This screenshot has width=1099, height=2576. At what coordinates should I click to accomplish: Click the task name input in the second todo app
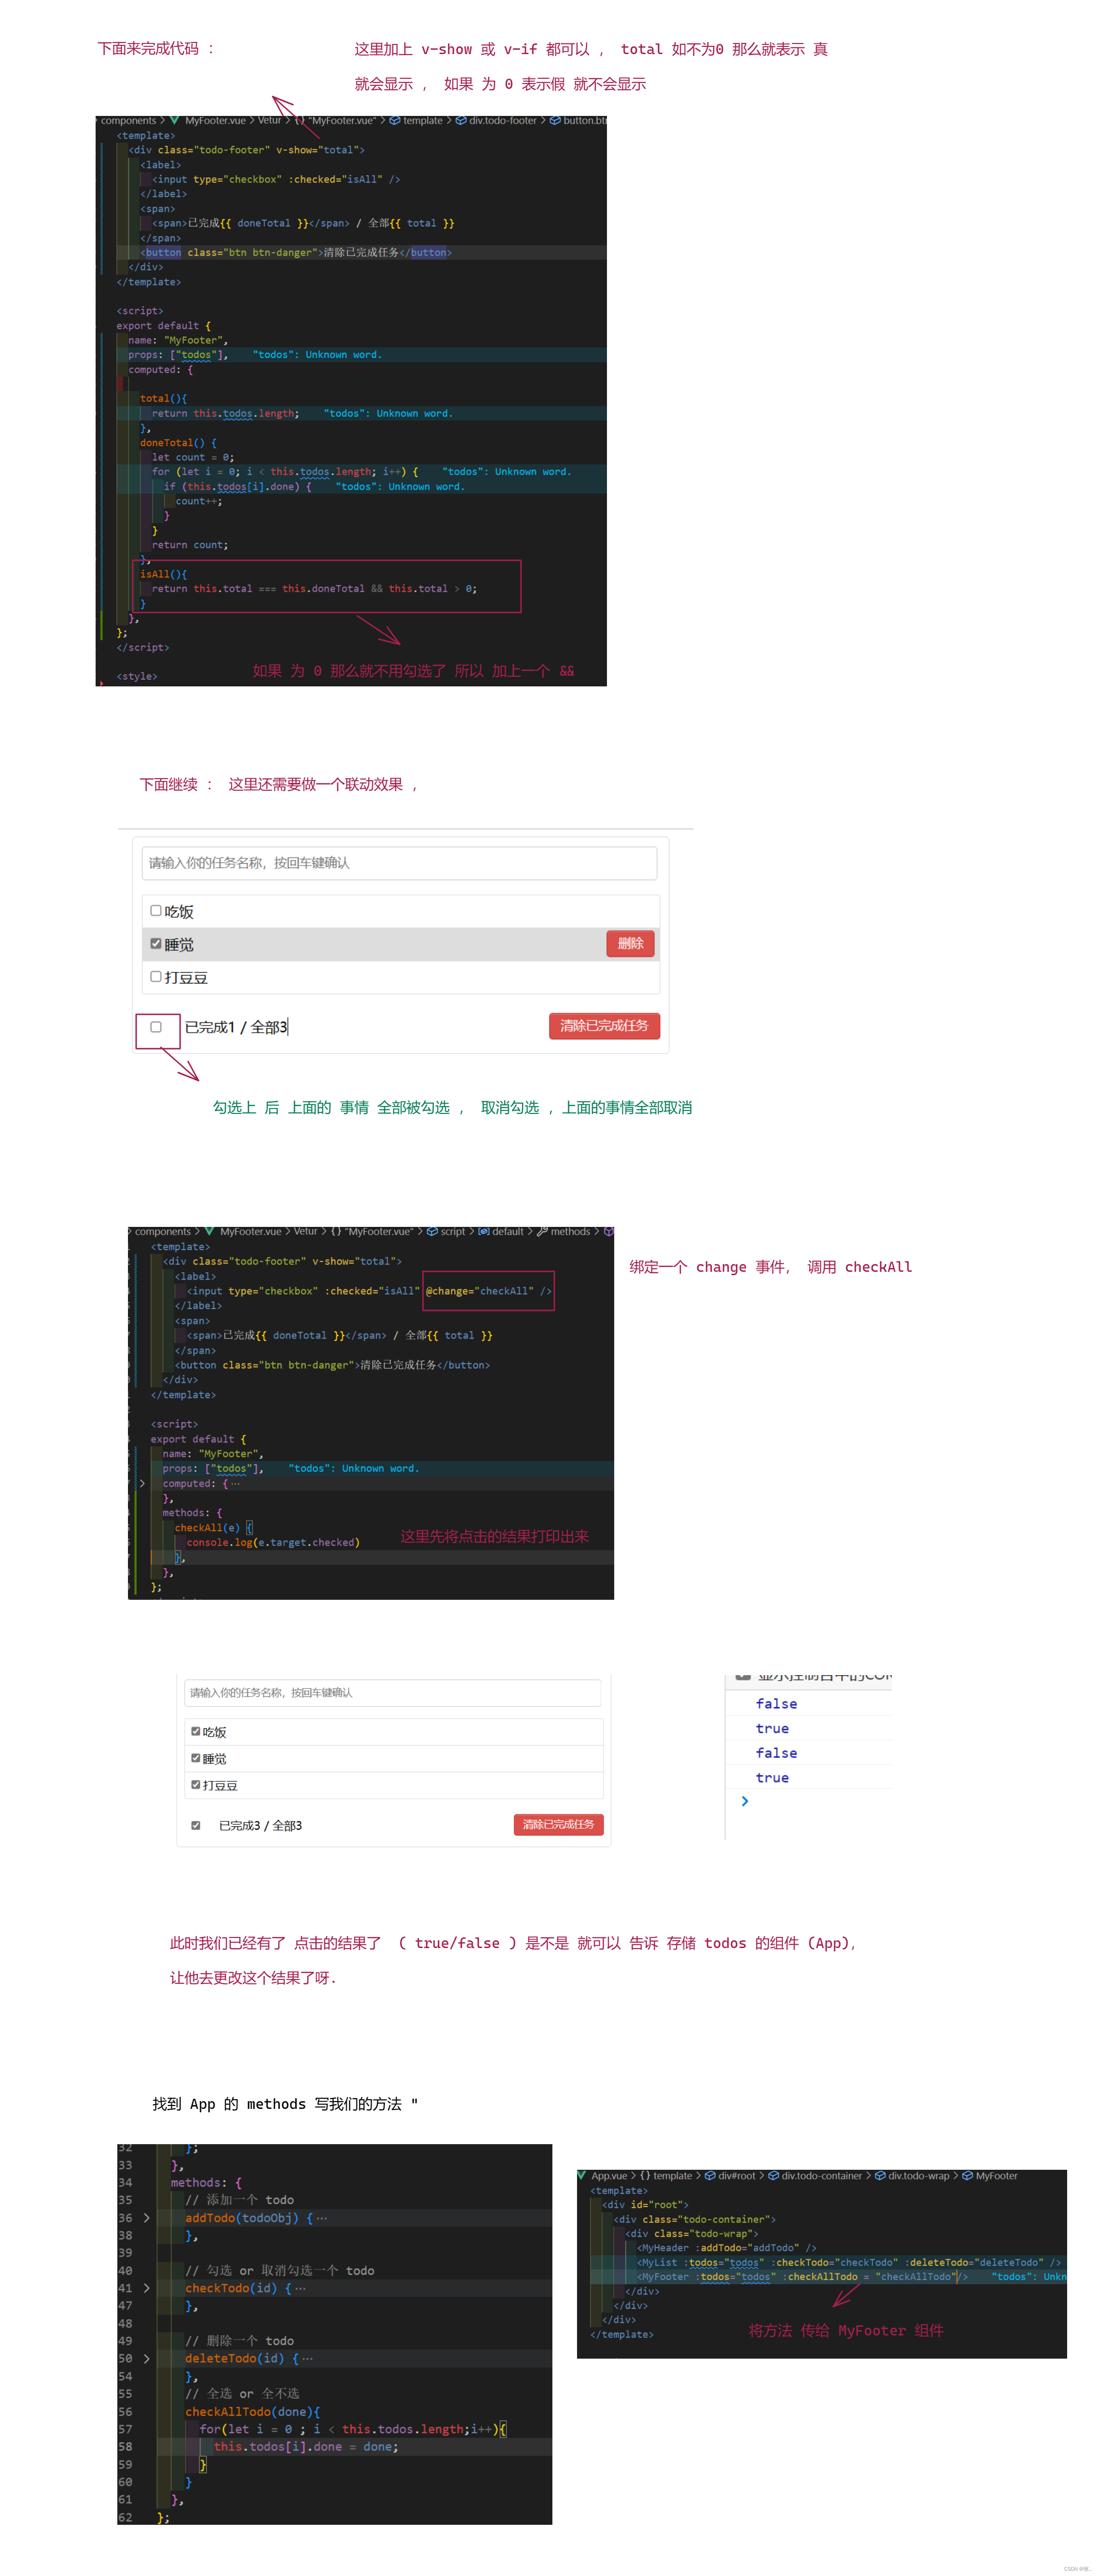coord(392,1692)
